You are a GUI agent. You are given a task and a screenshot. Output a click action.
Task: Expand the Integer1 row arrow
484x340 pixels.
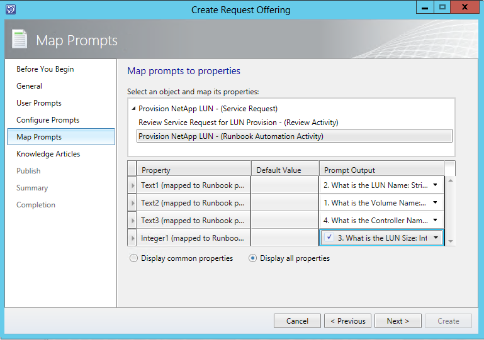click(x=132, y=238)
